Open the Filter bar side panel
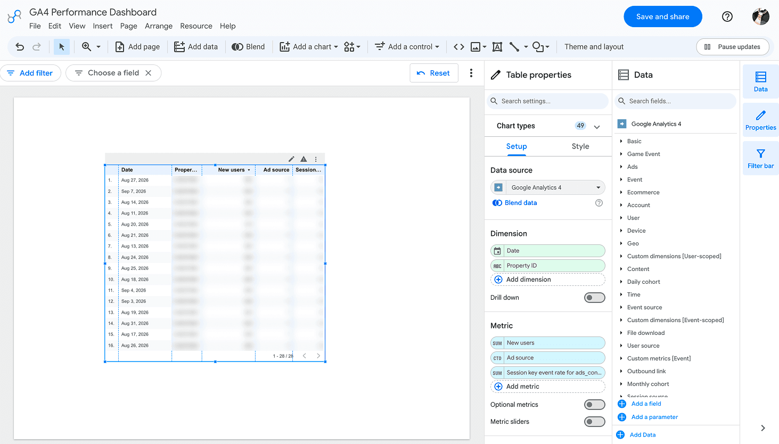 coord(761,158)
